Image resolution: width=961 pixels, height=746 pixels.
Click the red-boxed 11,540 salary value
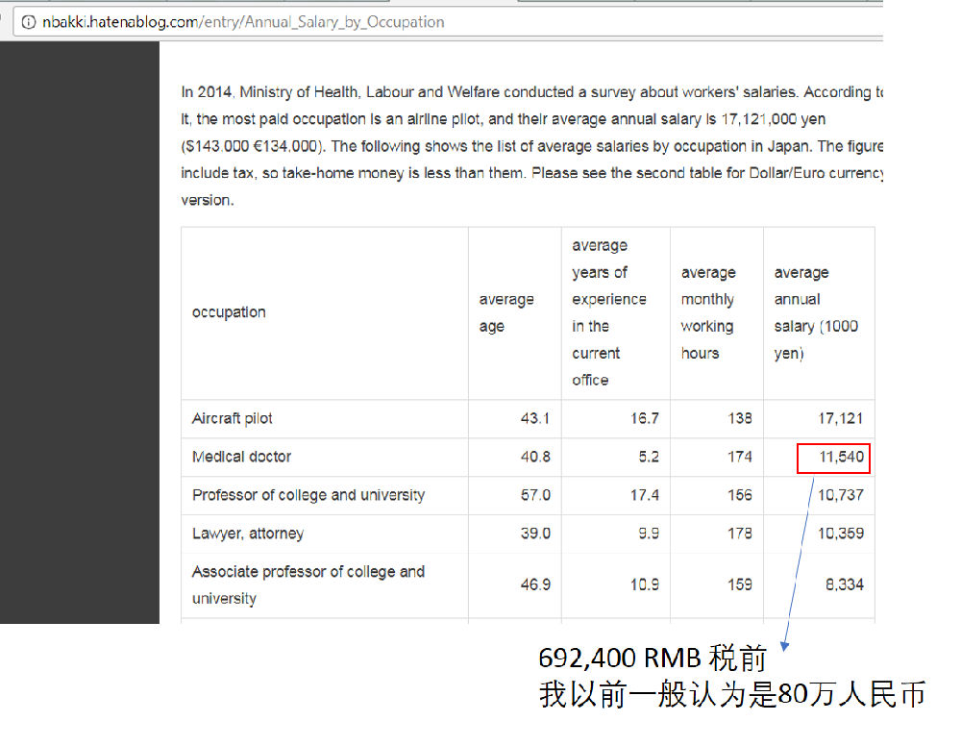pyautogui.click(x=834, y=458)
